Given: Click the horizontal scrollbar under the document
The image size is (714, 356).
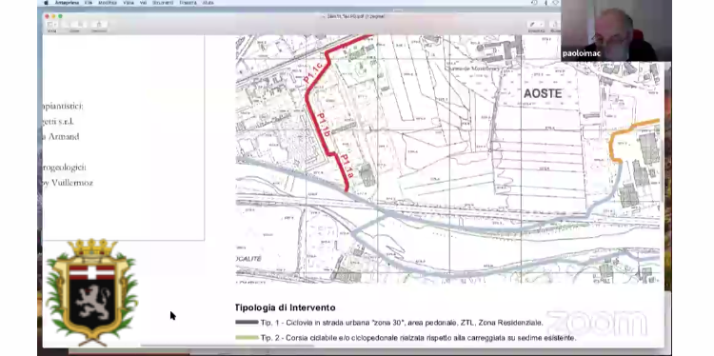Looking at the screenshot, I should 227,346.
